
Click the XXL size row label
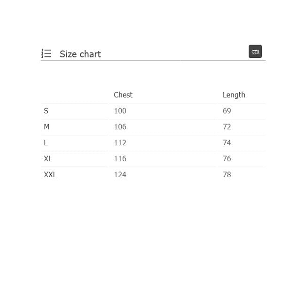(x=50, y=175)
